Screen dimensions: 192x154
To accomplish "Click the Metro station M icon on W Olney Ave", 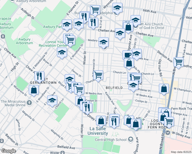I will click(168, 133).
